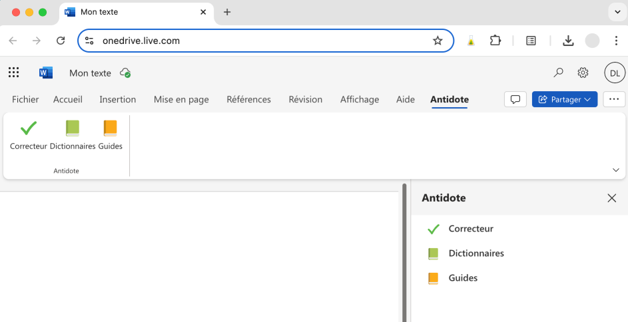Launch Correcteur from the Antidote side panel
This screenshot has width=628, height=322.
[x=470, y=229]
